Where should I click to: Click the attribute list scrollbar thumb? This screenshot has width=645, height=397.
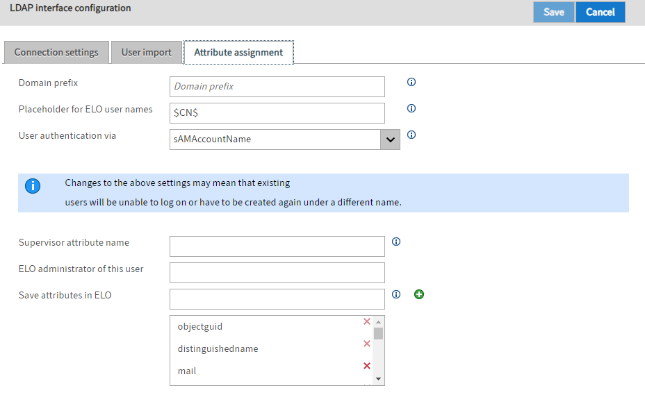378,333
